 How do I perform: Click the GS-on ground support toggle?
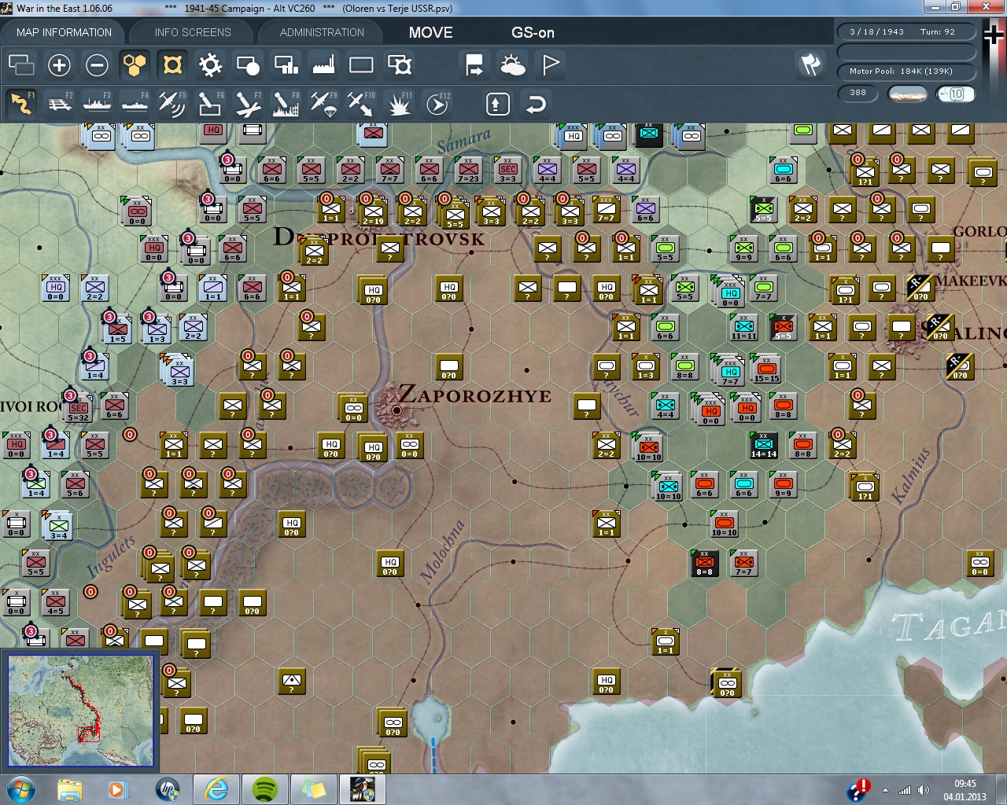click(533, 32)
